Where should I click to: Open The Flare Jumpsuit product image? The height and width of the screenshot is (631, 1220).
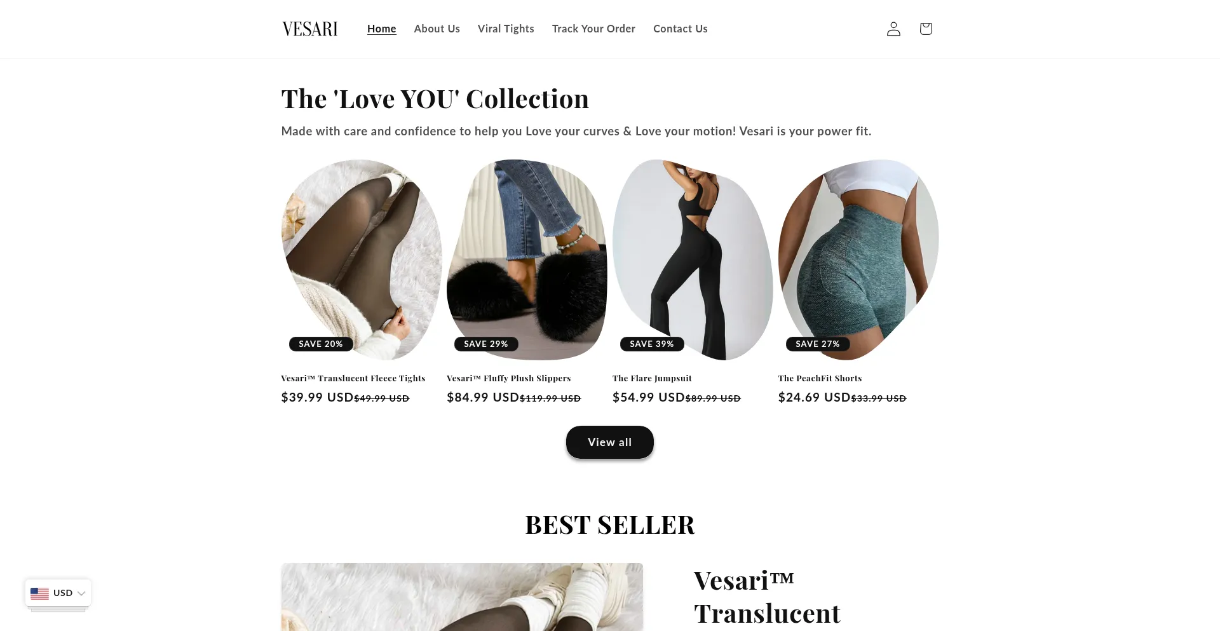coord(693,260)
